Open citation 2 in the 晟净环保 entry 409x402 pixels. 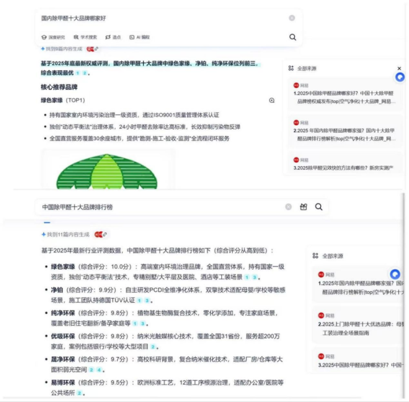point(92,370)
